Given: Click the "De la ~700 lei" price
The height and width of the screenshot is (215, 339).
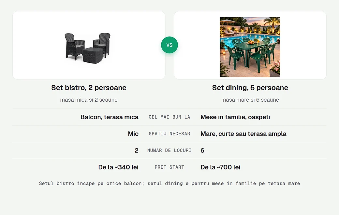Looking at the screenshot, I should point(220,167).
